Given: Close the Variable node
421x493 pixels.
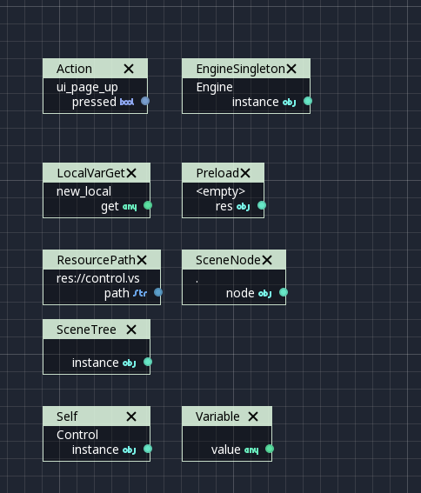Looking at the screenshot, I should pyautogui.click(x=253, y=416).
